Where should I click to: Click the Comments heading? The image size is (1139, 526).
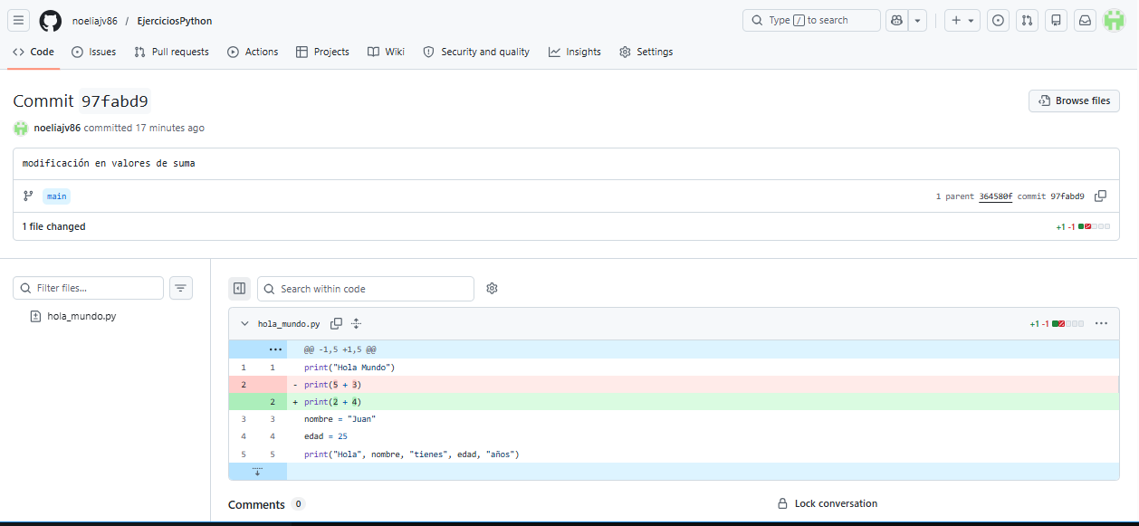coord(256,504)
